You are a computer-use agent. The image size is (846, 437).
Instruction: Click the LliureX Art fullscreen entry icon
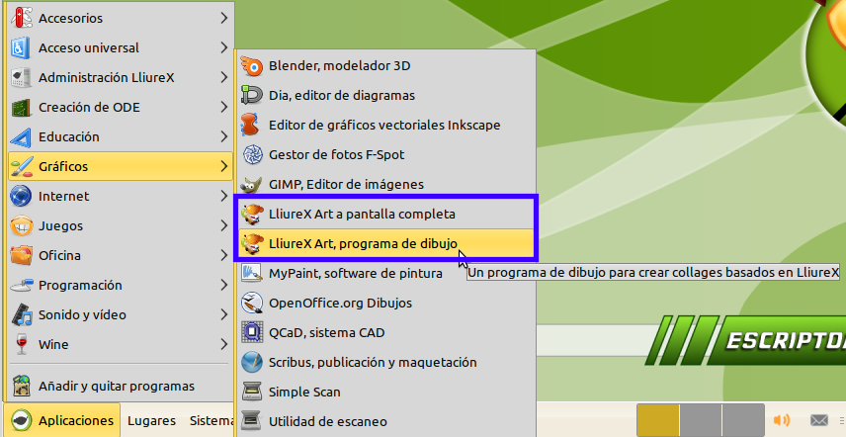click(252, 215)
